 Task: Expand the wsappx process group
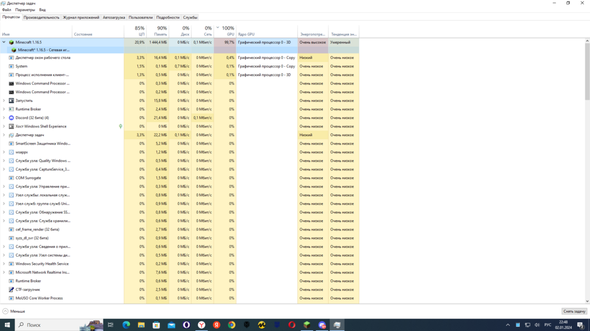[4, 152]
